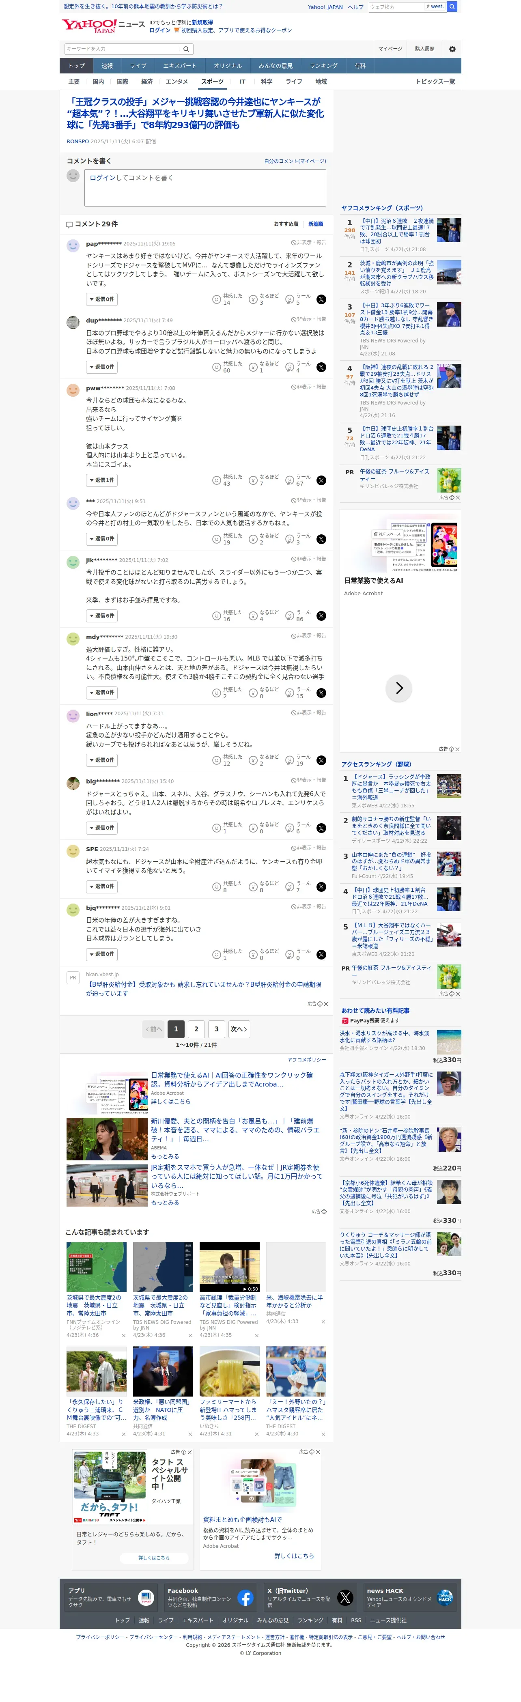Expand 返信6件 under jik******** comment
Viewport: 521px width, 1702px height.
pyautogui.click(x=102, y=616)
